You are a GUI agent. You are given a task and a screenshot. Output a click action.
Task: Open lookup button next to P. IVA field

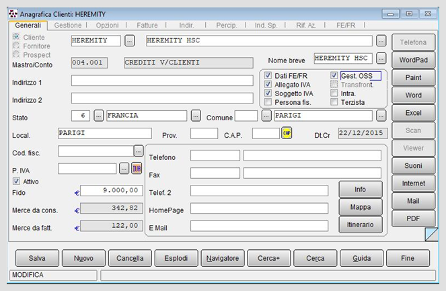click(124, 169)
